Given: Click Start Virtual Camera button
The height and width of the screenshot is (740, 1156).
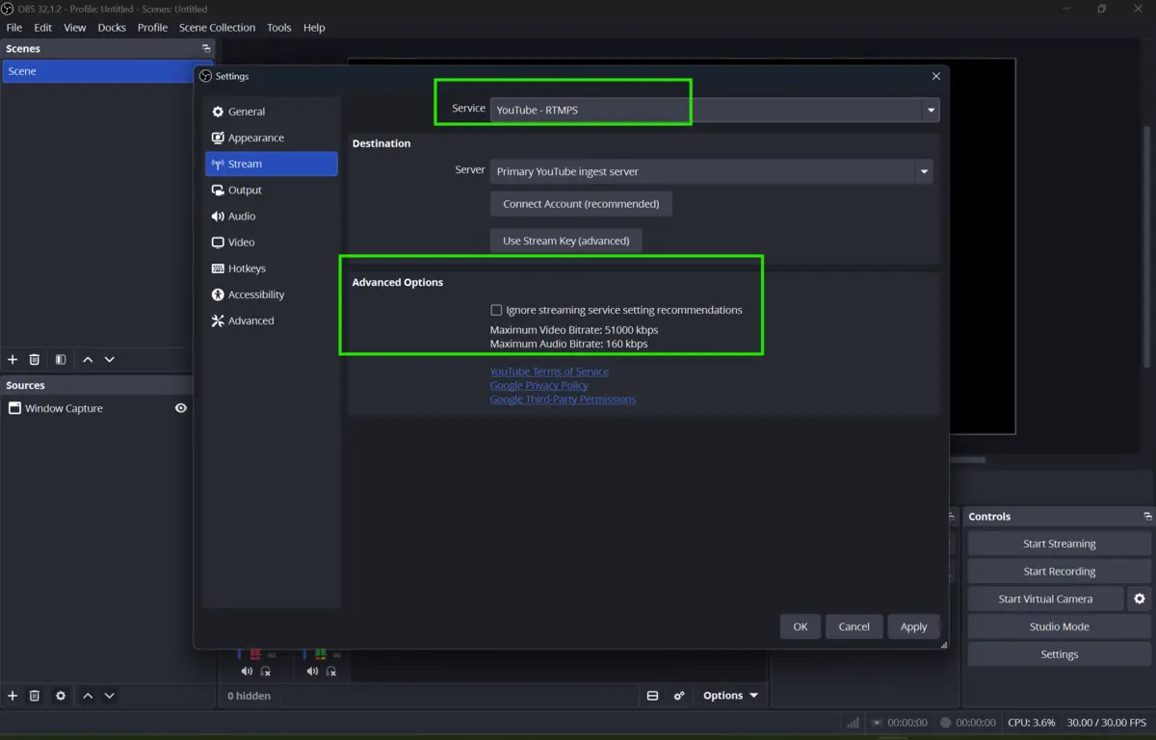Looking at the screenshot, I should coord(1045,599).
